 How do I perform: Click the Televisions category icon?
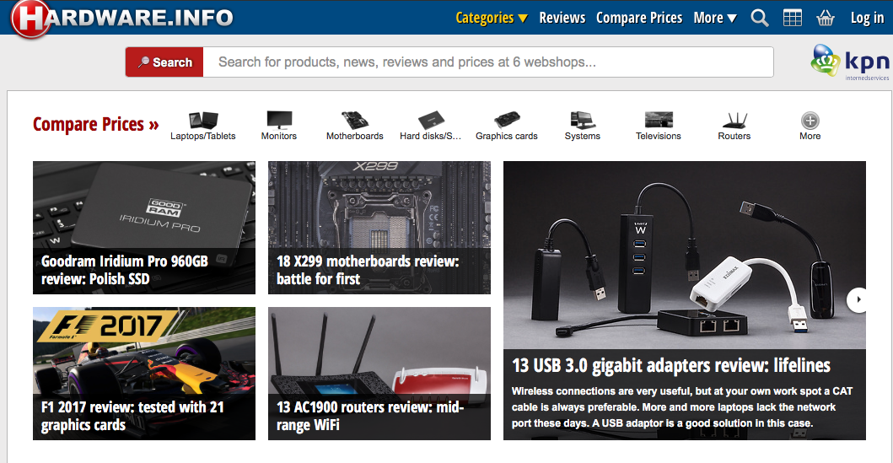click(659, 120)
